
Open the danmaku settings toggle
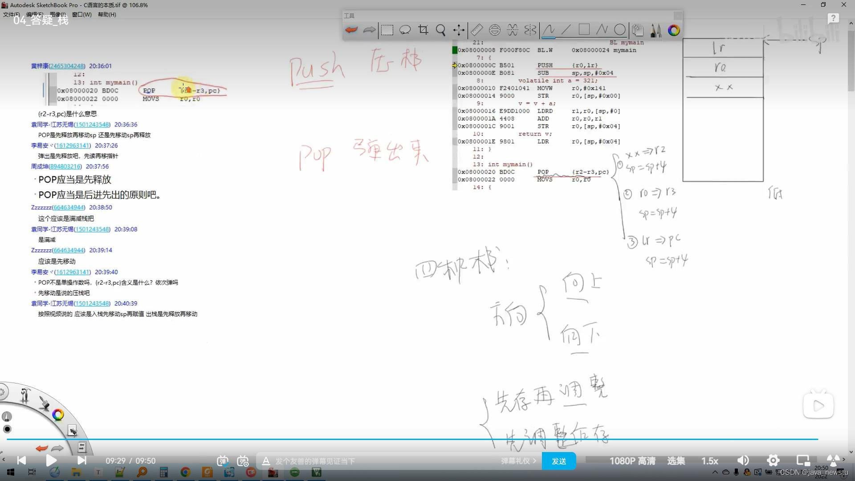click(x=243, y=461)
